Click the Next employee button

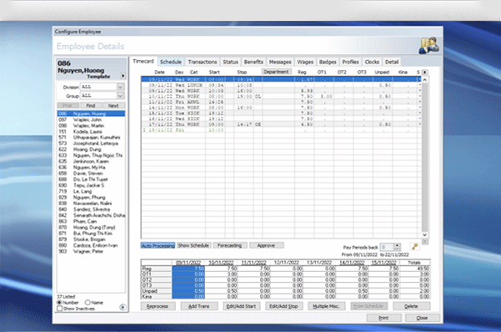click(113, 105)
